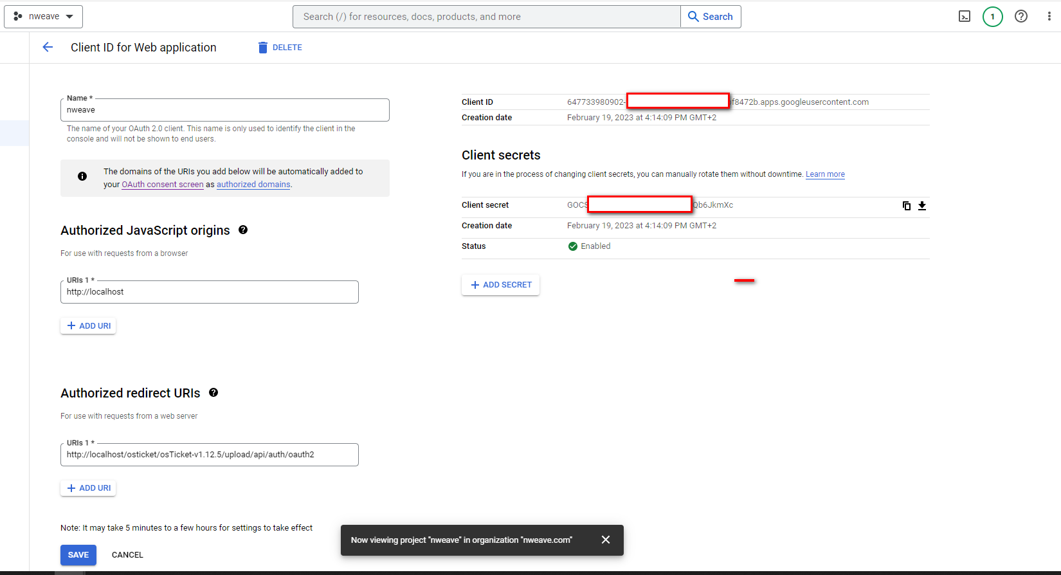Viewport: 1061px width, 575px height.
Task: Open the Learn more link
Action: 825,174
